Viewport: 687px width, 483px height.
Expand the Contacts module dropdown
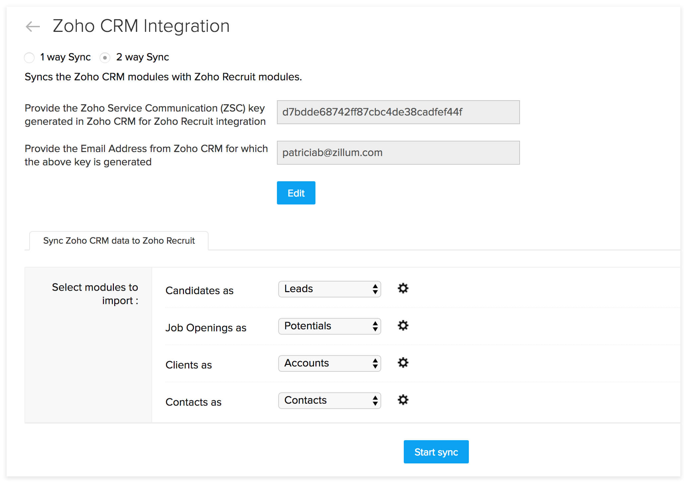coord(329,400)
